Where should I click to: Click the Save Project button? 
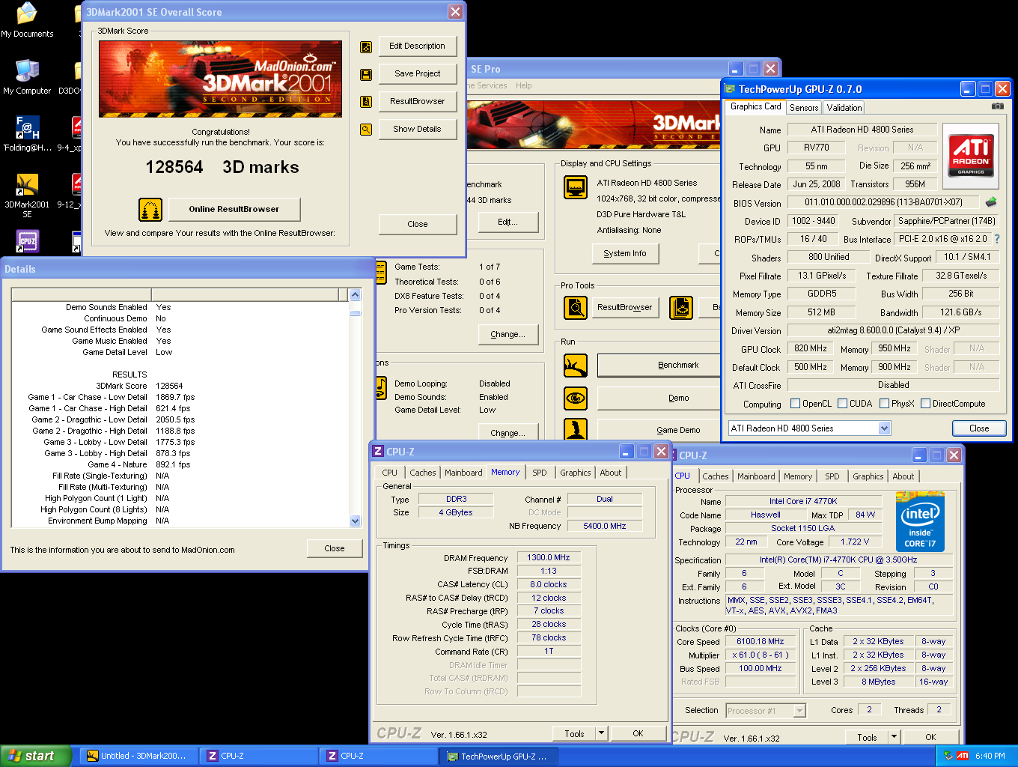click(x=417, y=74)
